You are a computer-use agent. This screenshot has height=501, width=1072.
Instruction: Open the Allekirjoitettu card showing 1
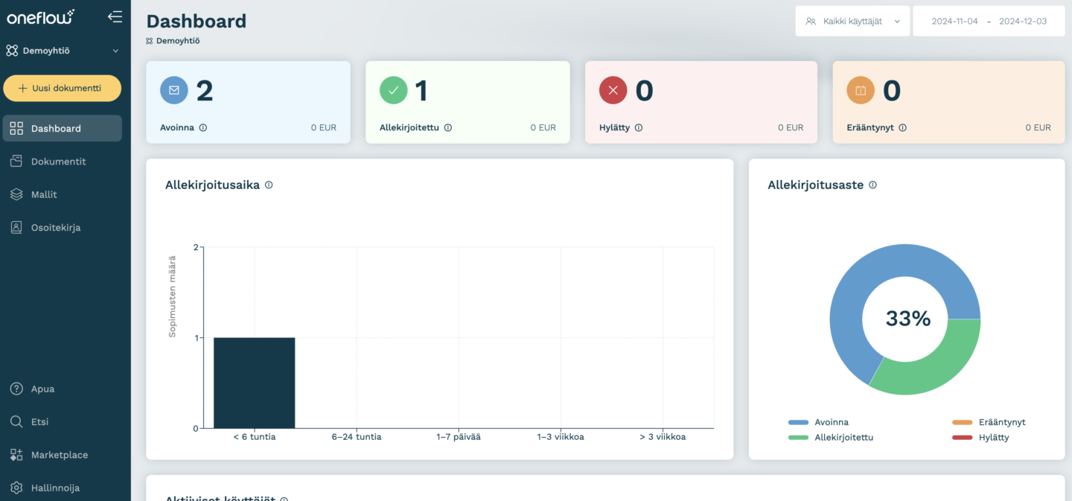pyautogui.click(x=468, y=102)
